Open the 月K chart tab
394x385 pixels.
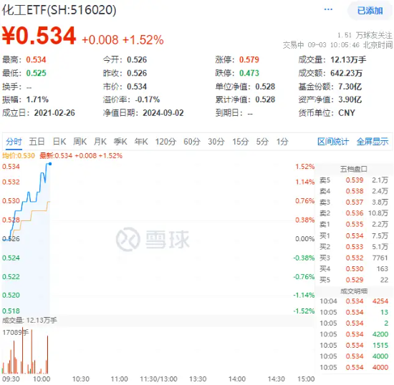click(100, 142)
